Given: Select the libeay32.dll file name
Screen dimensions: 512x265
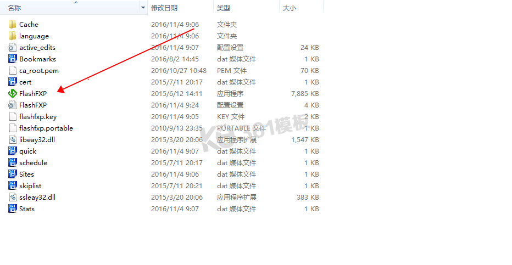Looking at the screenshot, I should coord(37,140).
